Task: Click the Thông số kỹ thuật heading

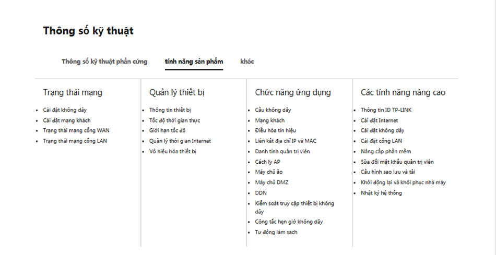Action: 88,31
